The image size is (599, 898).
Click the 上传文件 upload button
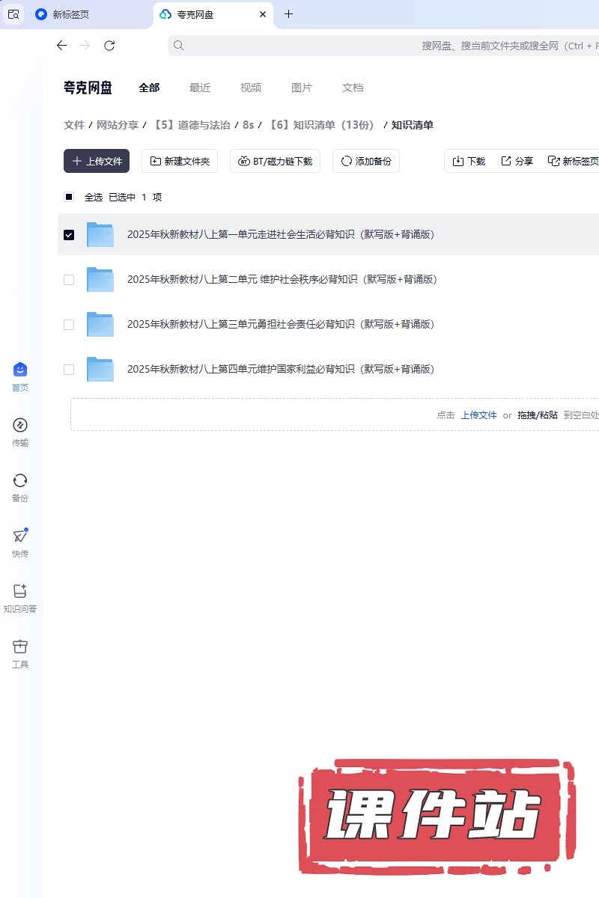point(97,161)
